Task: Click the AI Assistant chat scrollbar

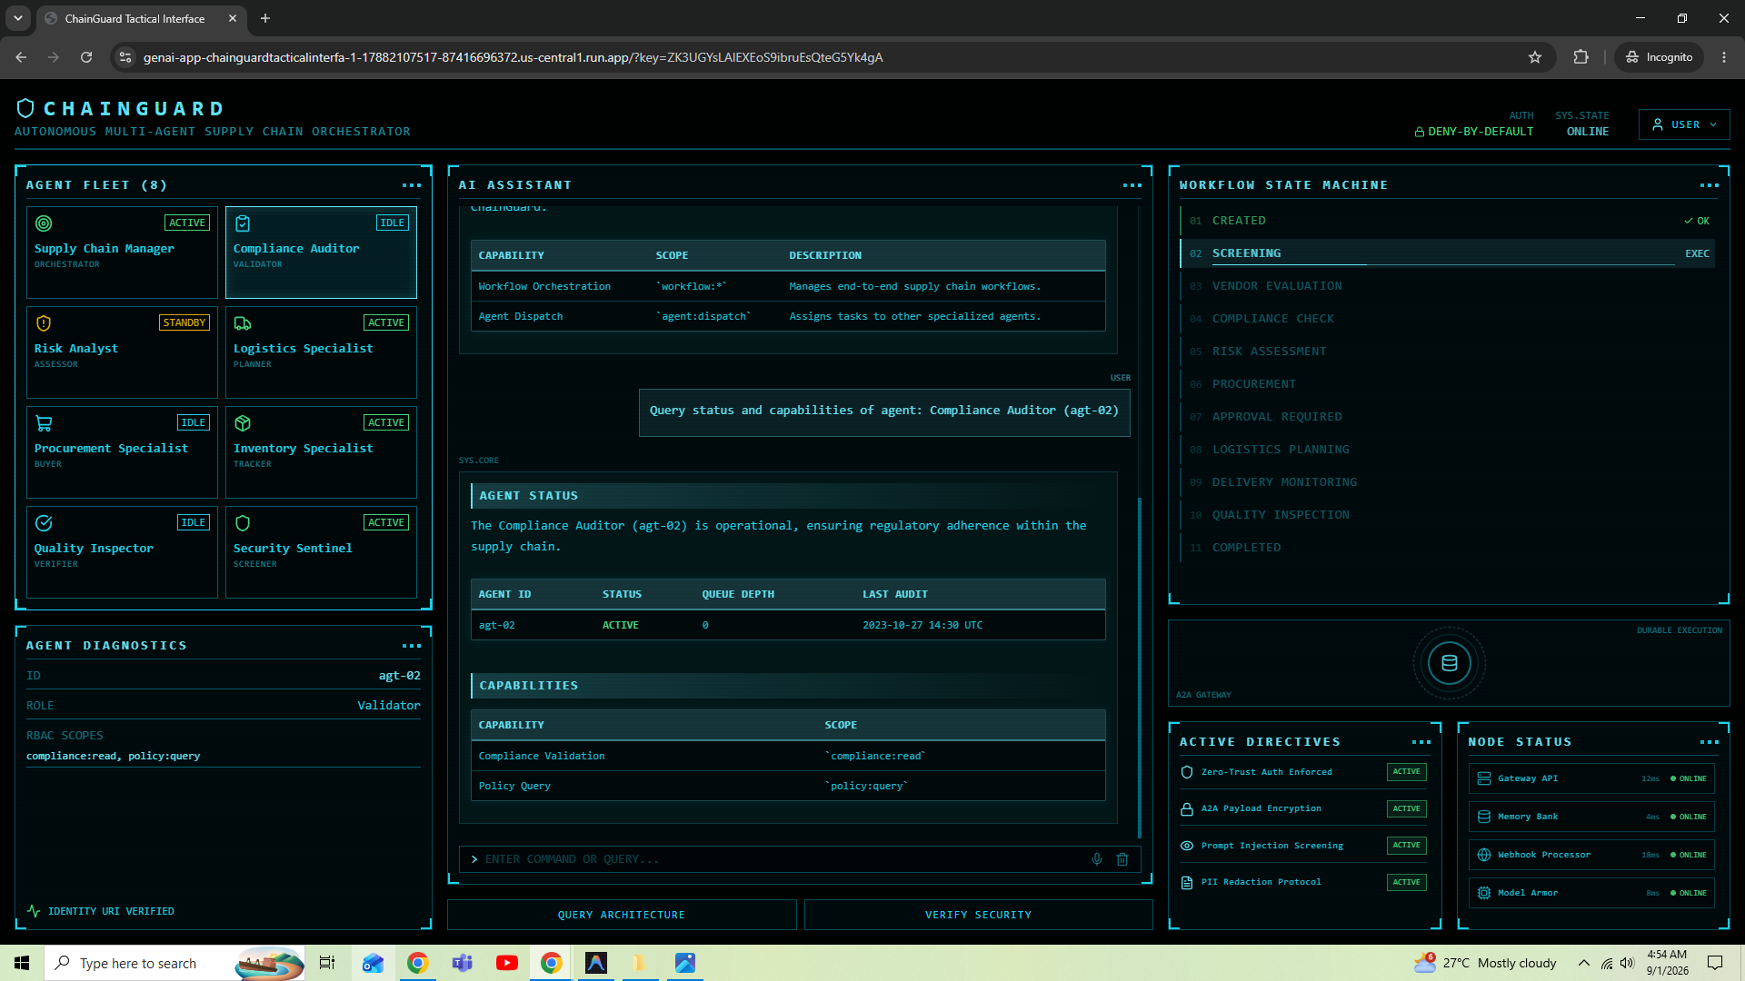Action: pos(1140,668)
